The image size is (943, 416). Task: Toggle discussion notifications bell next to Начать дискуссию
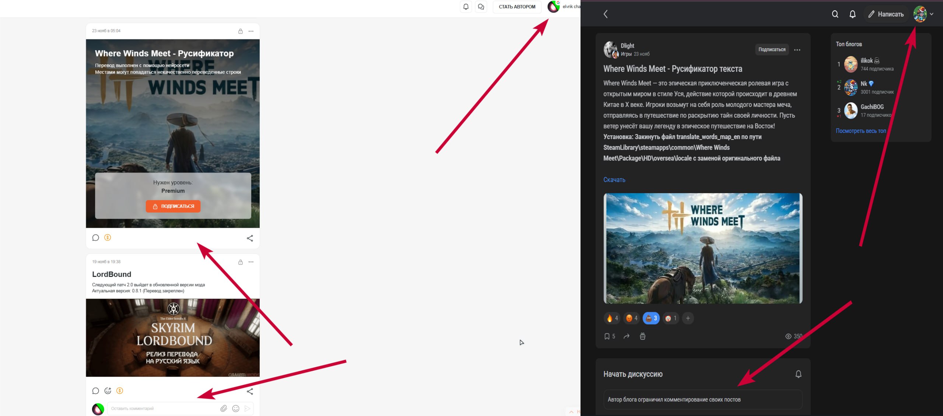798,374
